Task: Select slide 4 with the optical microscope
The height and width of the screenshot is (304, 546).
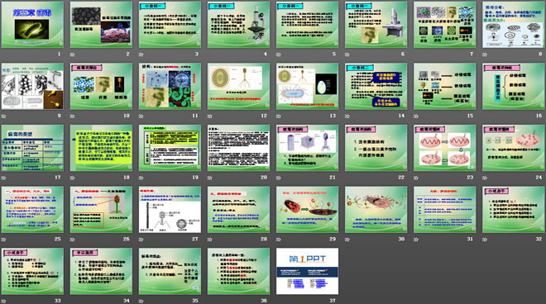Action: click(x=238, y=24)
